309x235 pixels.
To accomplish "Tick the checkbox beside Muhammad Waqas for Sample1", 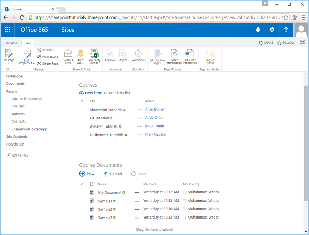I will [184, 201].
